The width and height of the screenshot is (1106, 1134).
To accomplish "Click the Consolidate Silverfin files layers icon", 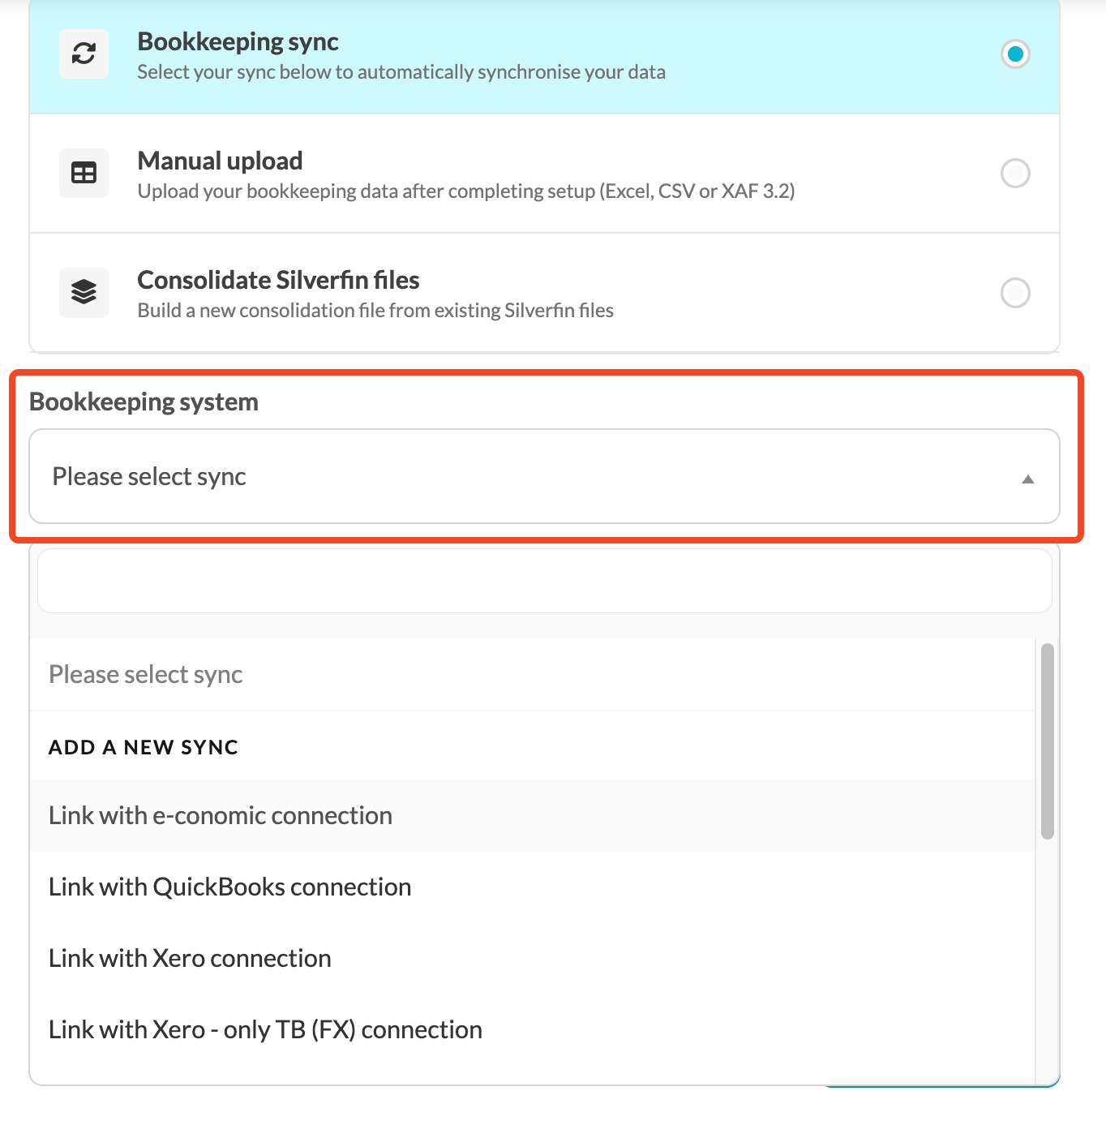I will click(x=84, y=292).
